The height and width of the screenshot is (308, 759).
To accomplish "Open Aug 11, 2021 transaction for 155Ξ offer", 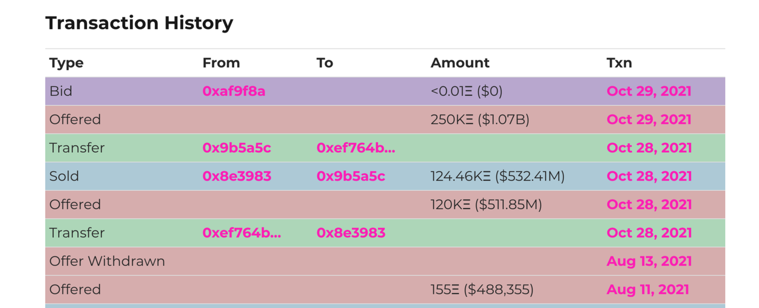I will (x=648, y=290).
